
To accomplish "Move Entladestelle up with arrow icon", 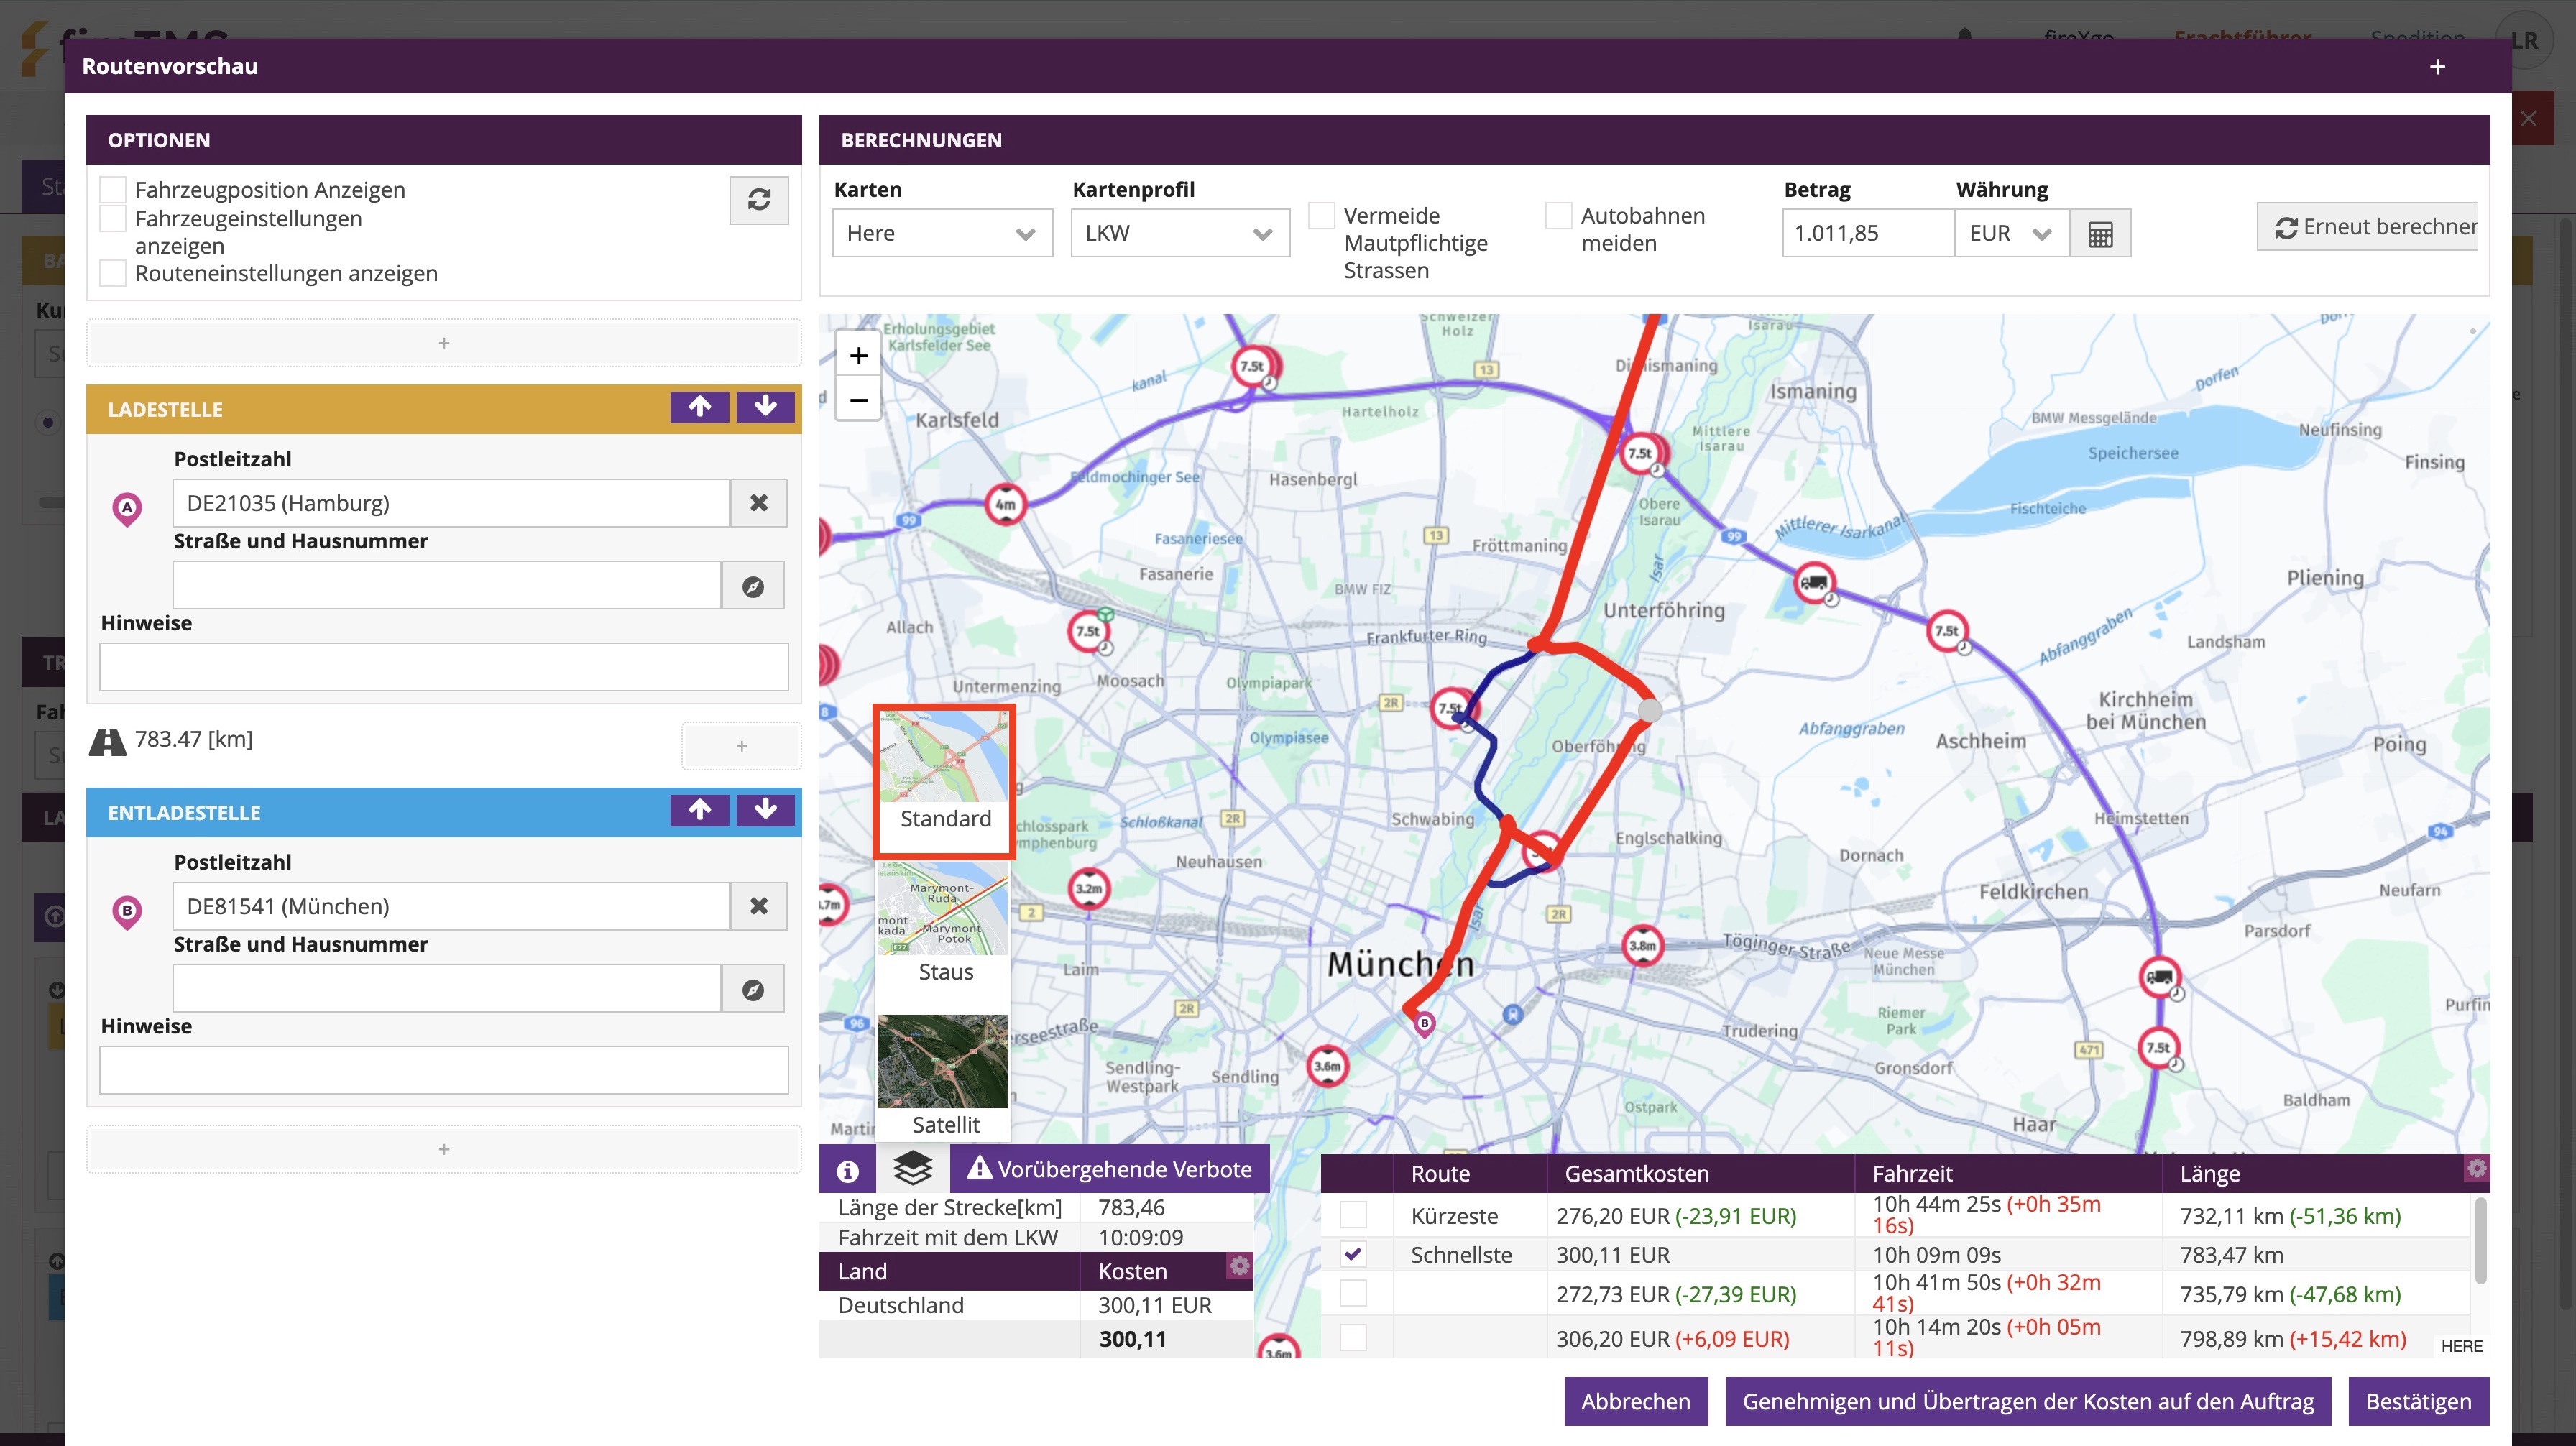I will [699, 810].
